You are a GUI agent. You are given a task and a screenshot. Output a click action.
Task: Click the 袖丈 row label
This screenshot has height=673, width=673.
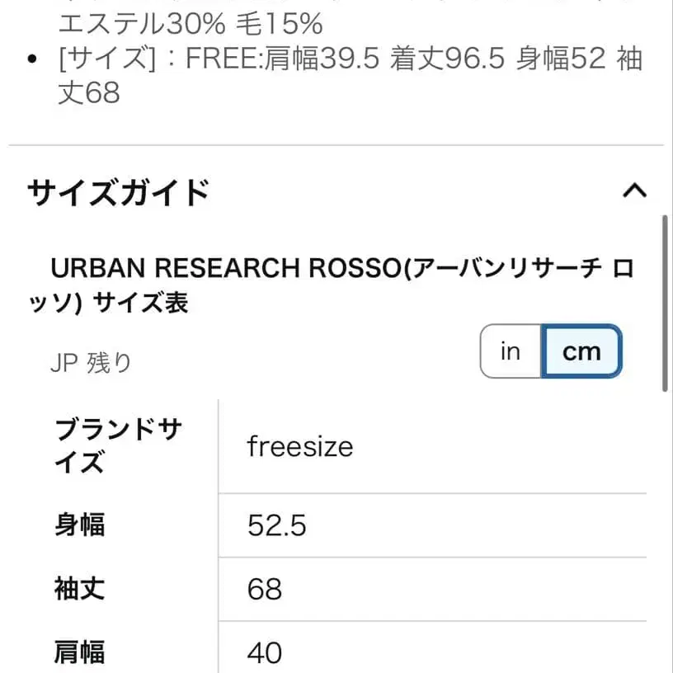pyautogui.click(x=80, y=590)
